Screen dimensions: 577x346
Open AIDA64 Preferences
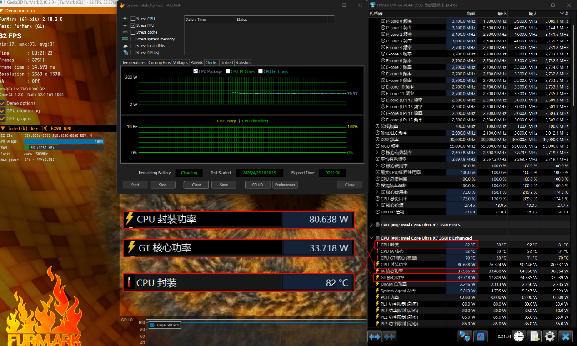285,185
